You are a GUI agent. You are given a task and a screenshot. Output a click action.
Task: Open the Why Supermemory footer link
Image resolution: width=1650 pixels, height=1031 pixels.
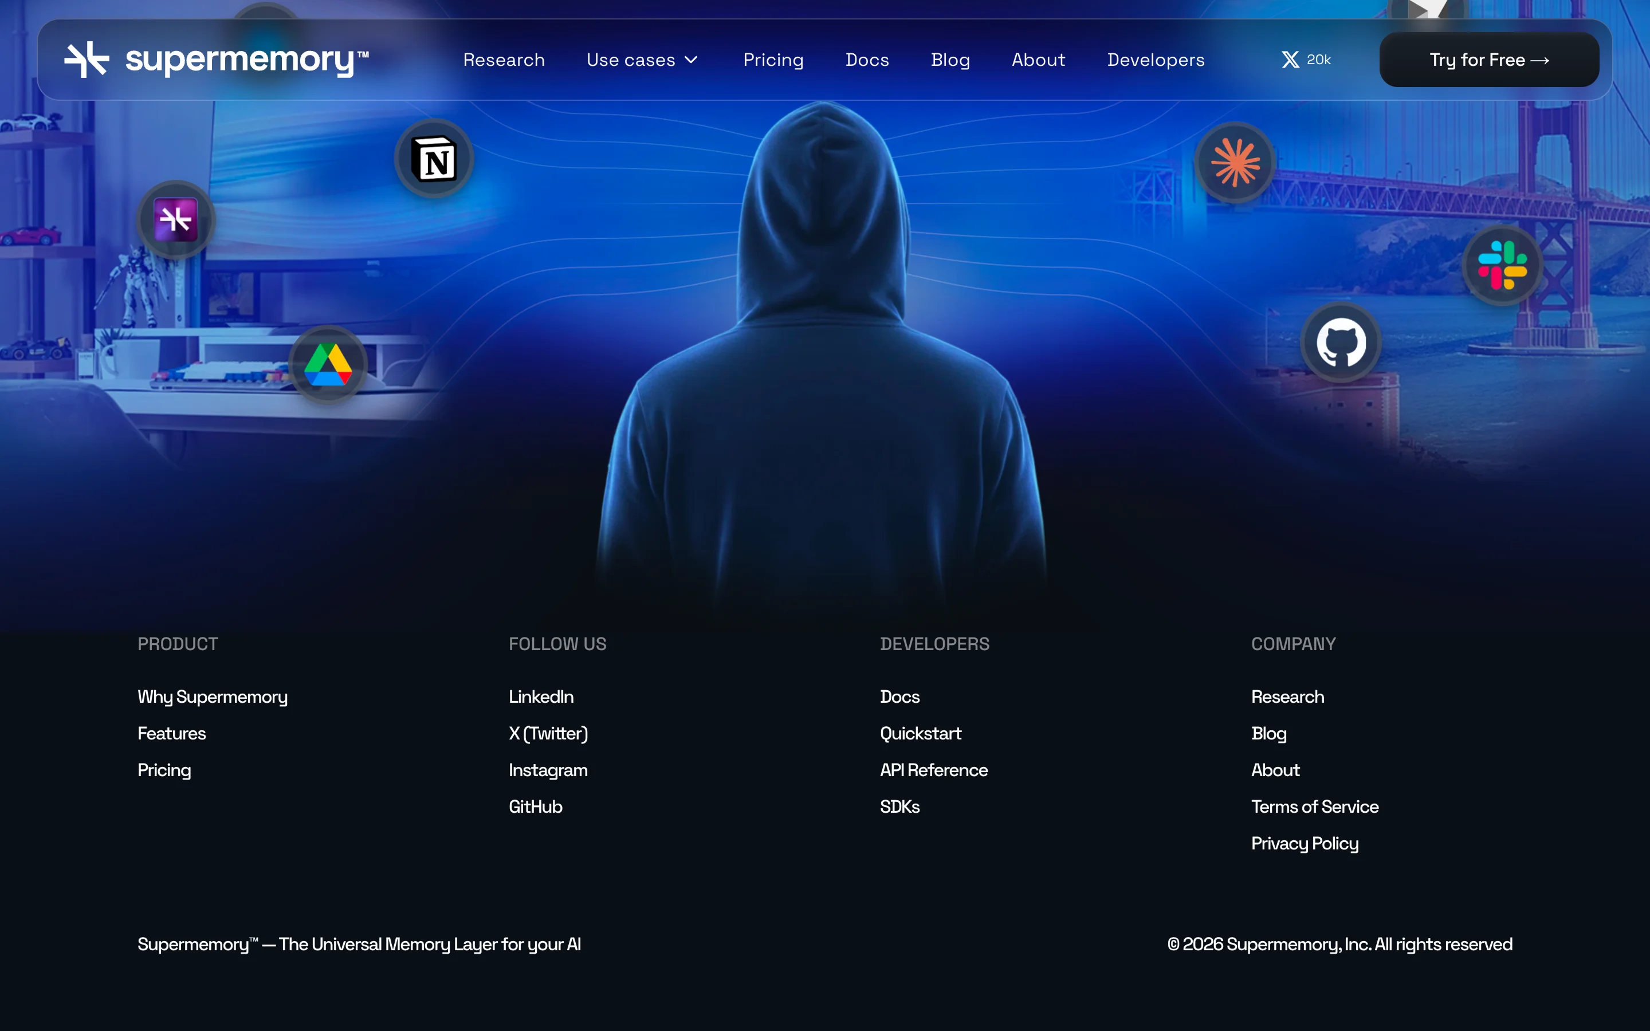pos(212,697)
